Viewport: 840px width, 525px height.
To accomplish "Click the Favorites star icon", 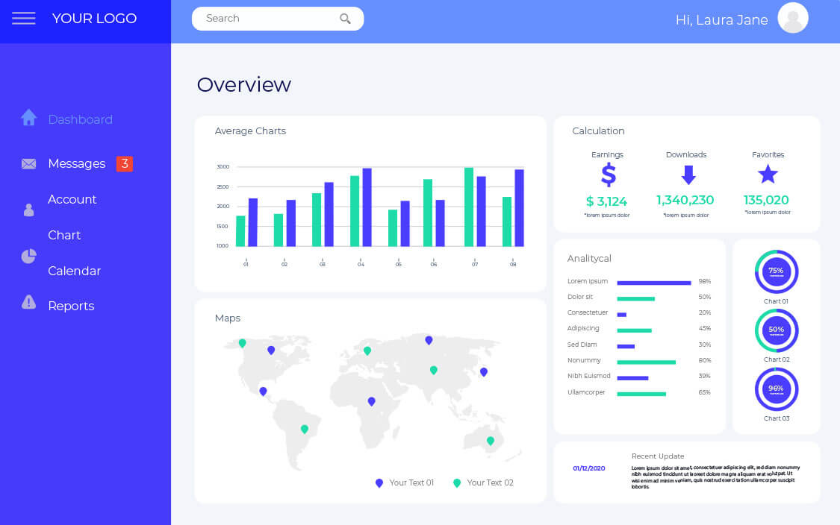I will coord(768,174).
